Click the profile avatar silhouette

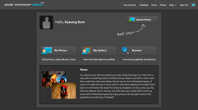click(x=46, y=22)
